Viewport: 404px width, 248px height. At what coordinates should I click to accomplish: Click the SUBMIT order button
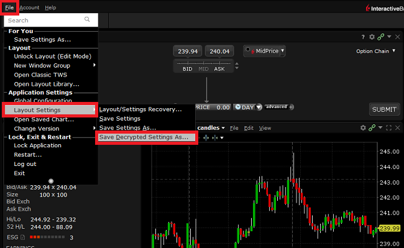point(384,109)
